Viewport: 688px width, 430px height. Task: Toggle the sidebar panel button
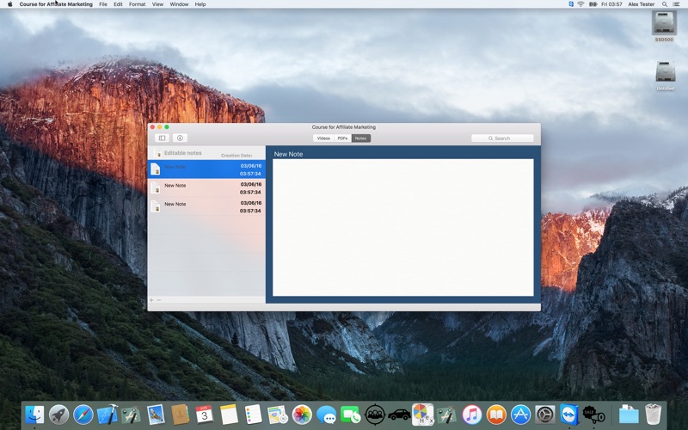[x=162, y=138]
